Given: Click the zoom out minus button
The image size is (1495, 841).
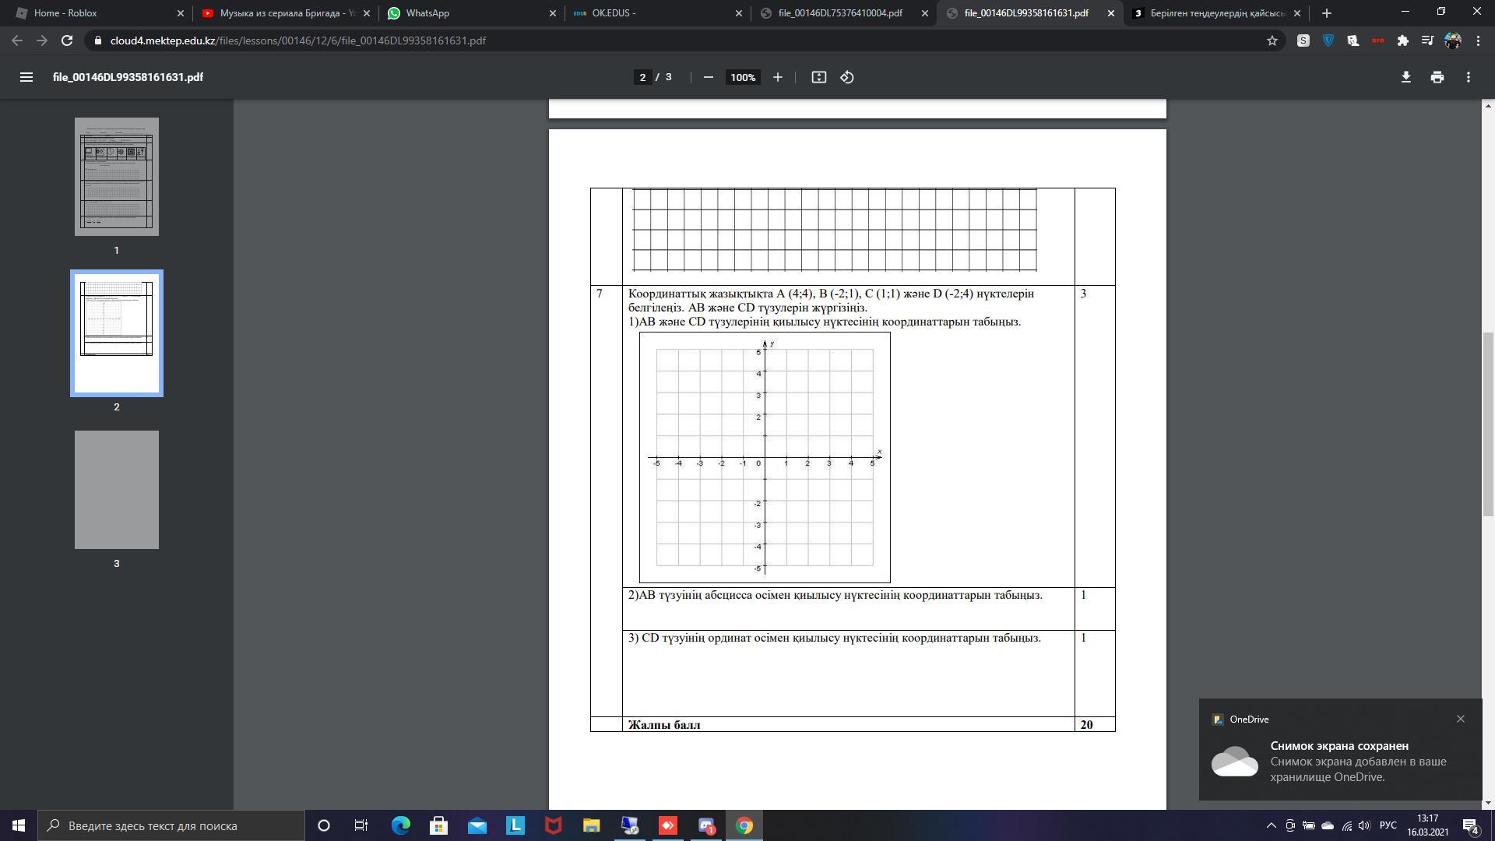Looking at the screenshot, I should [708, 77].
